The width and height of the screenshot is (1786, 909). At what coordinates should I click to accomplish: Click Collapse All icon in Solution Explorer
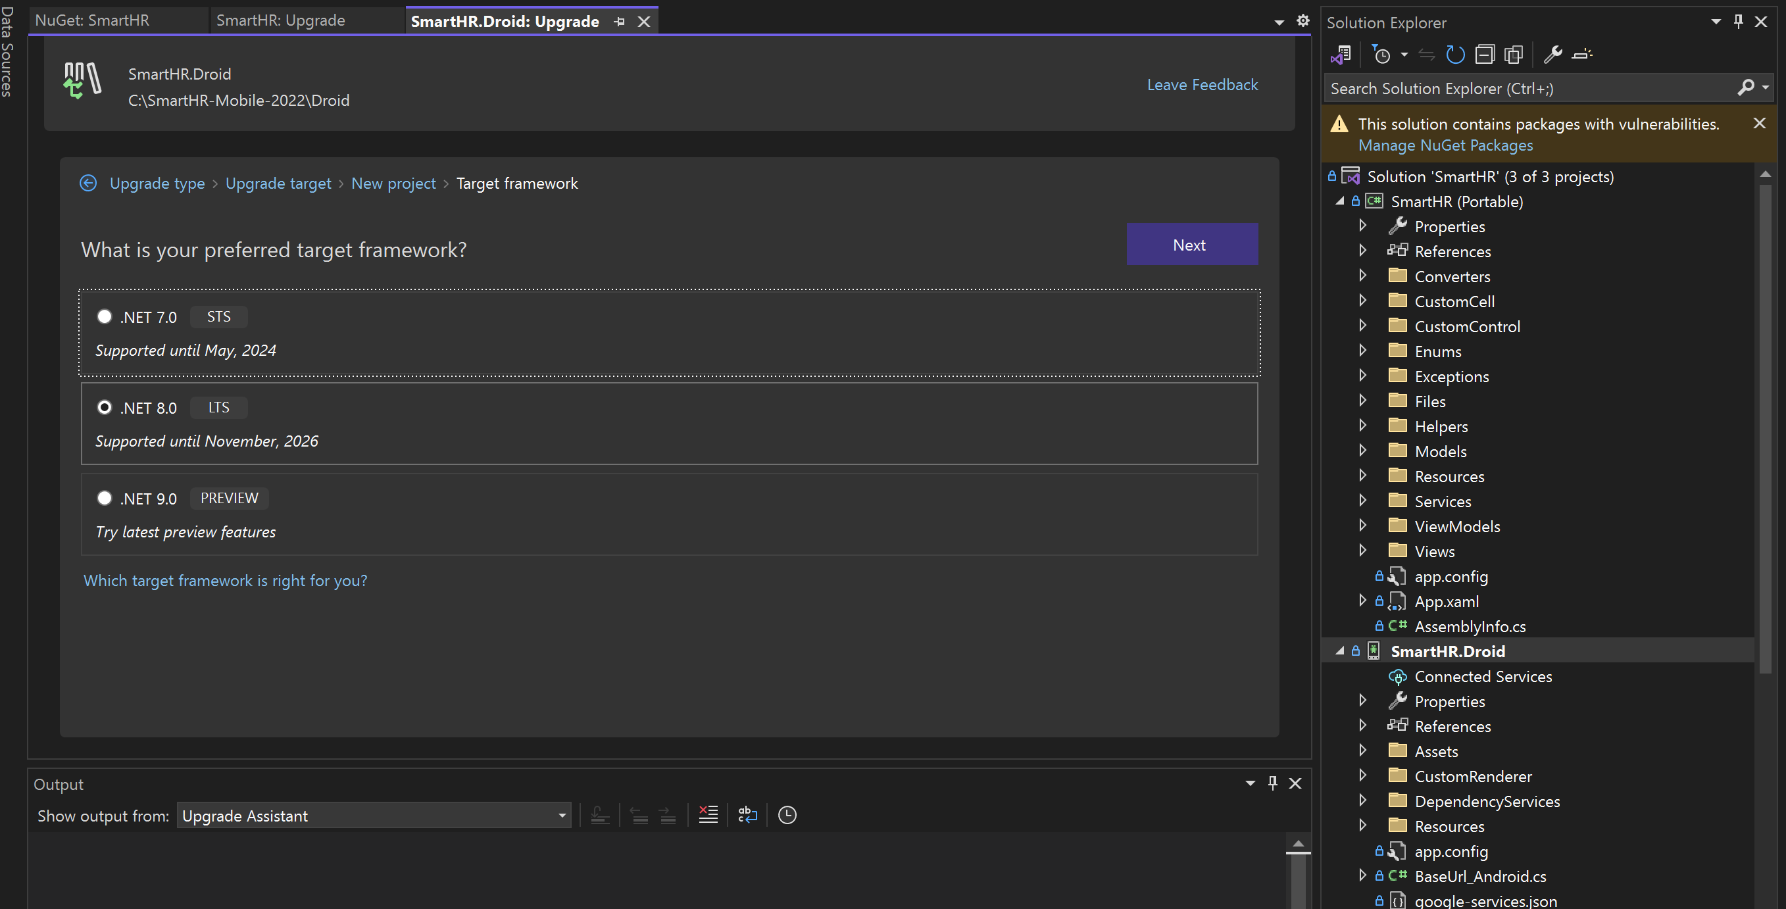[1485, 54]
